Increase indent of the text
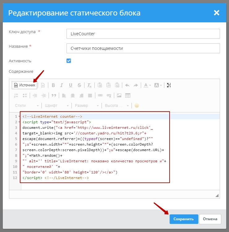The width and height of the screenshot is (229, 232). point(44,96)
